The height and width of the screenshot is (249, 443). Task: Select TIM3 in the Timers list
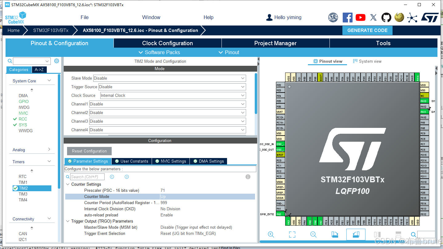click(23, 194)
